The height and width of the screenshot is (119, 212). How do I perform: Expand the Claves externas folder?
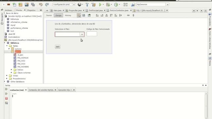coord(12,73)
